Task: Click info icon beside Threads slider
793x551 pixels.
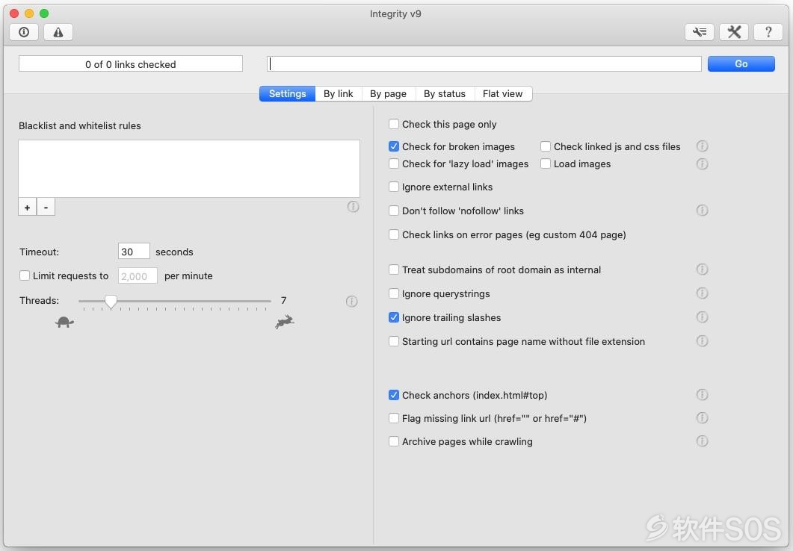Action: 351,302
